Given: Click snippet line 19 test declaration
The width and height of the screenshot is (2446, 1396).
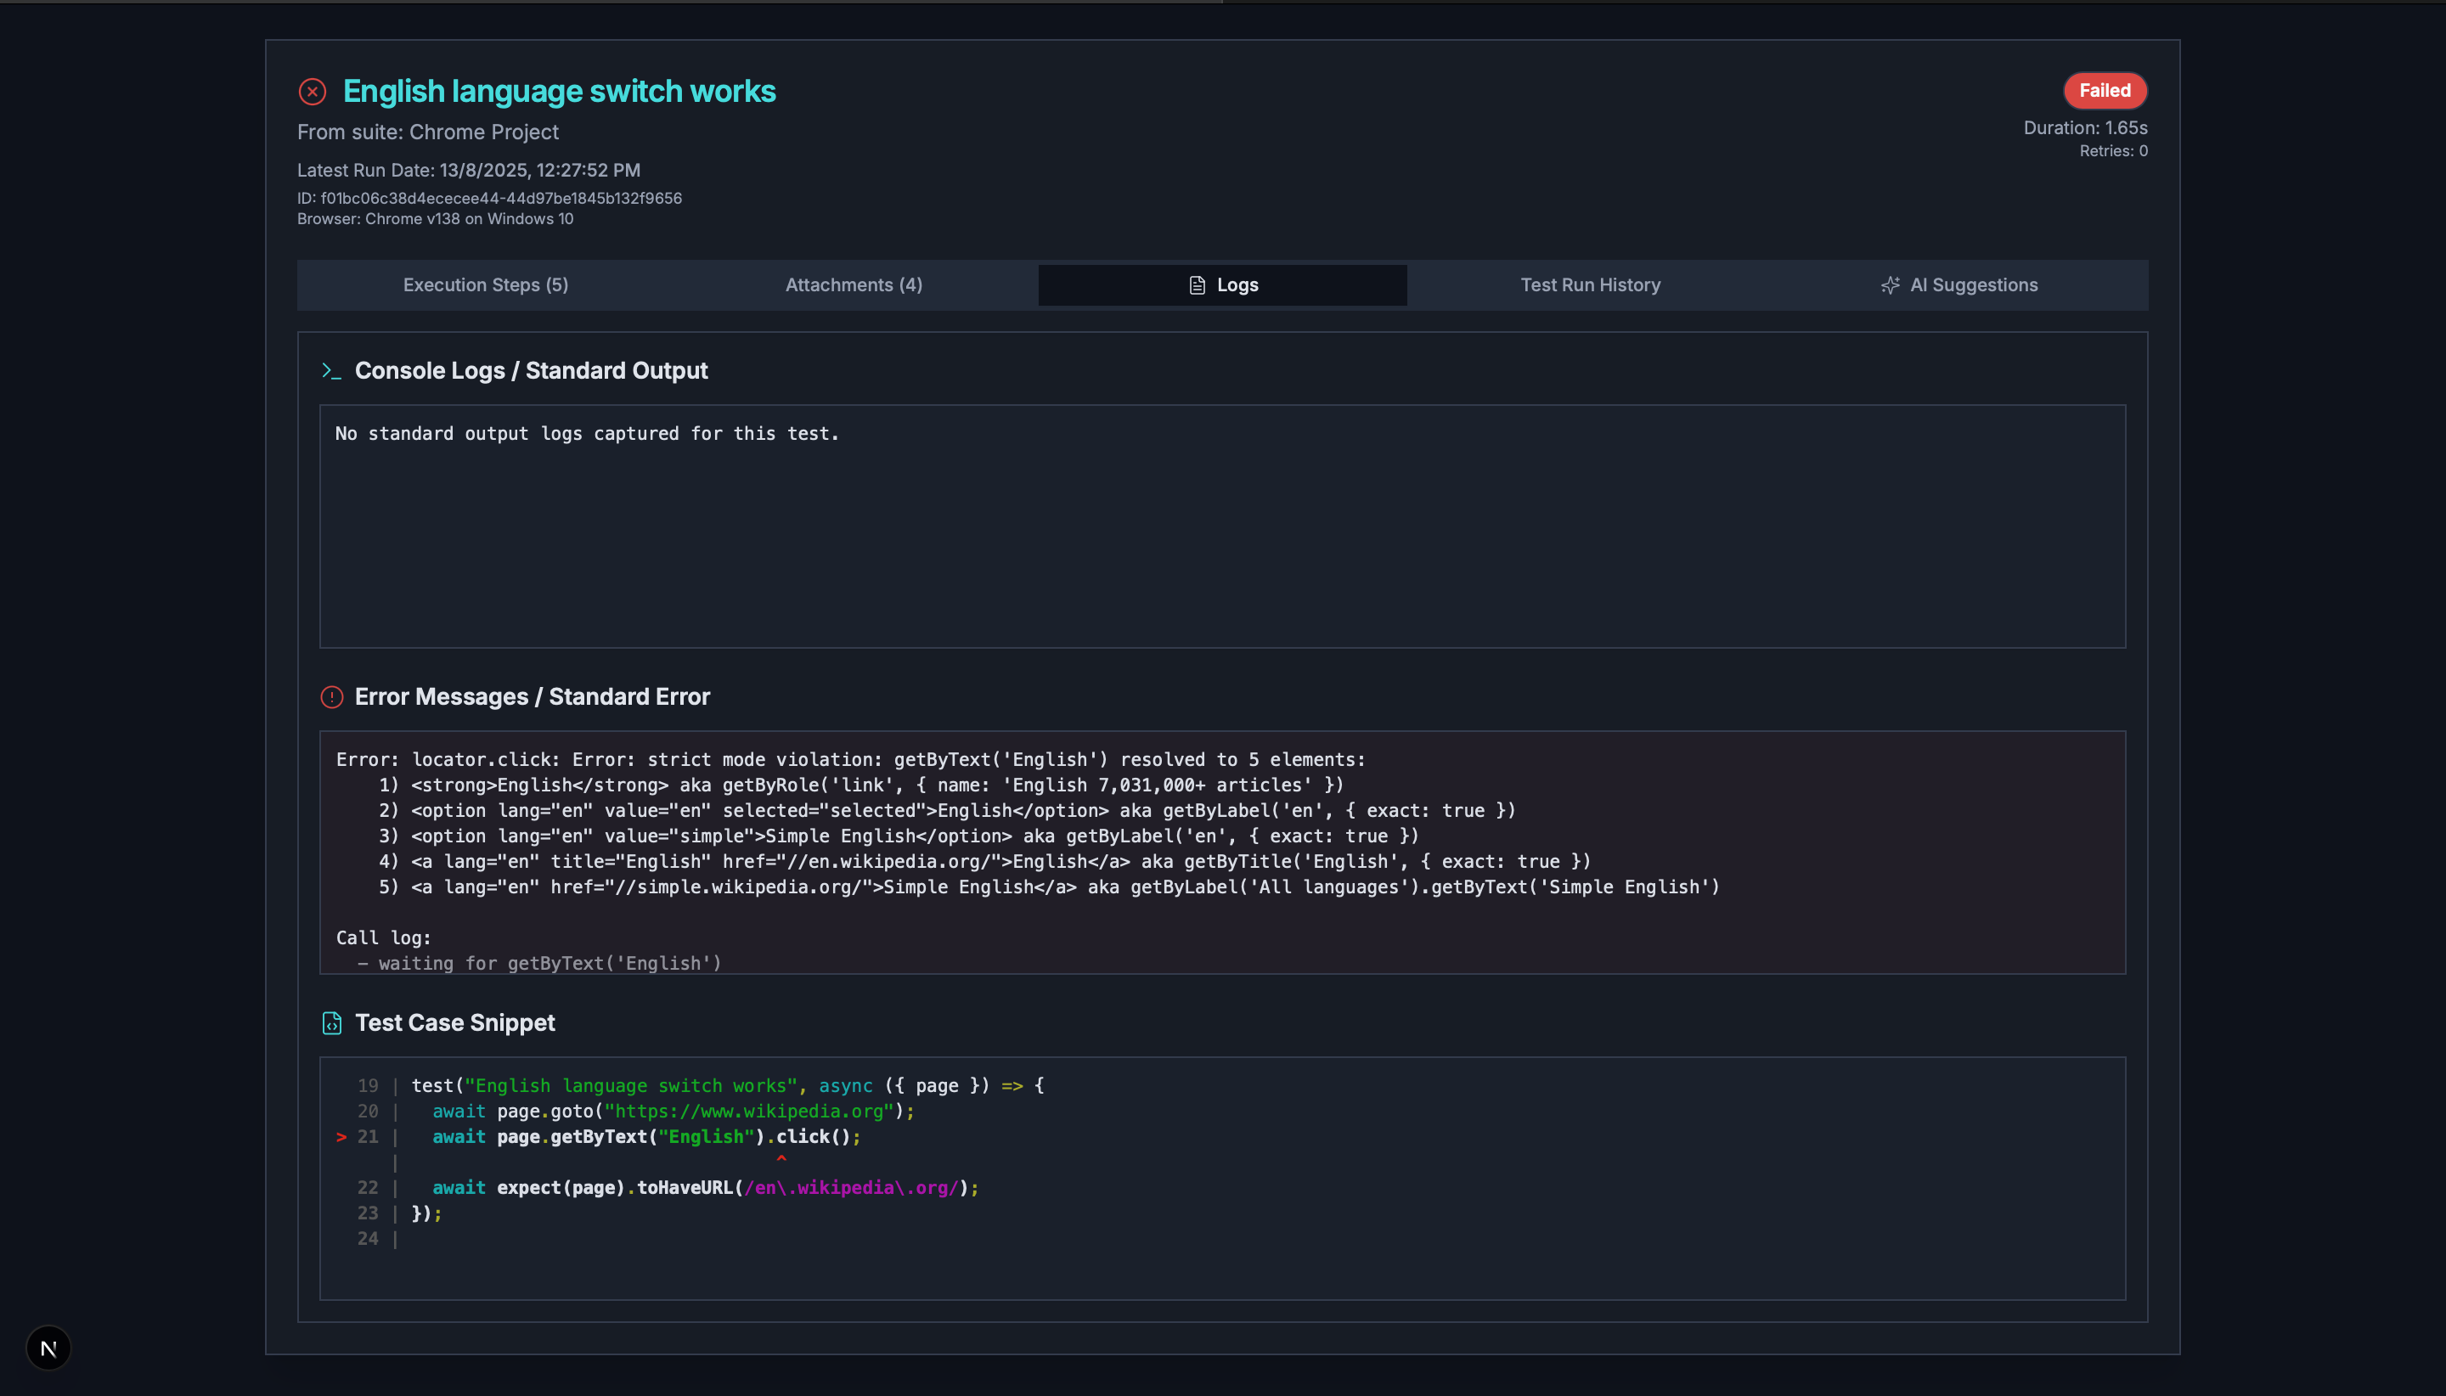Looking at the screenshot, I should pyautogui.click(x=728, y=1085).
